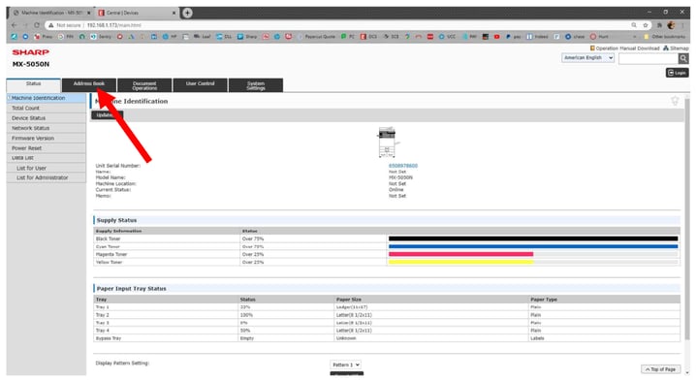Image resolution: width=696 pixels, height=381 pixels.
Task: Reload the page with refresh icon
Action: (37, 25)
